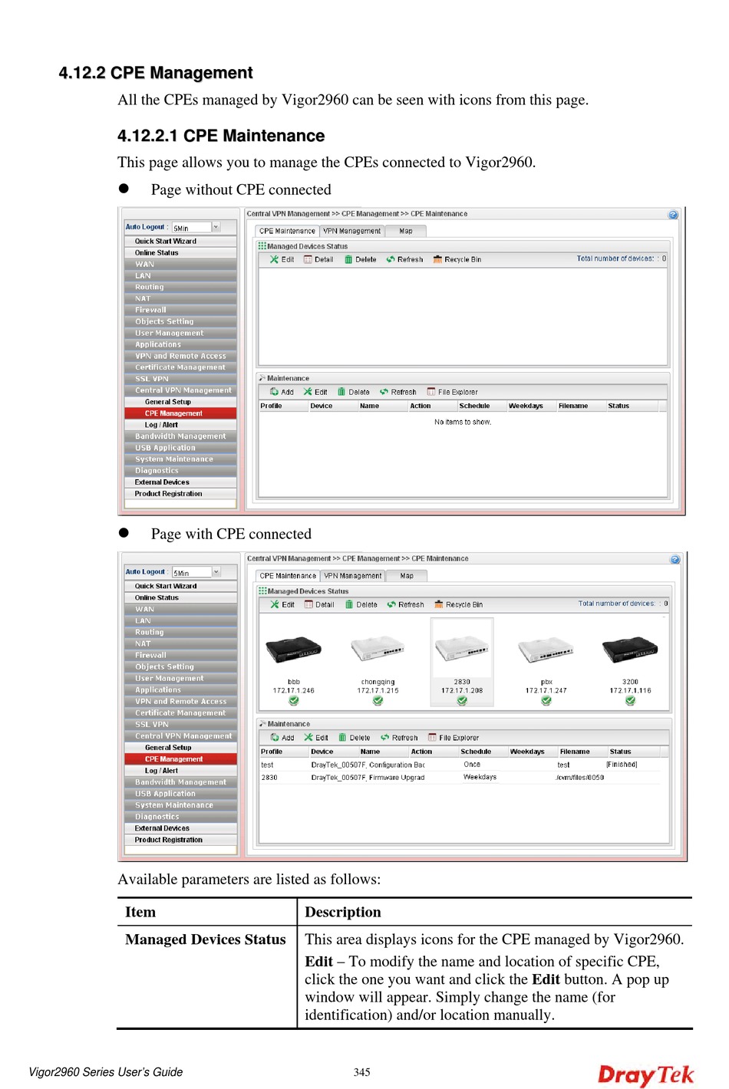This screenshot has height=1089, width=729.
Task: Open Quick Start Wizard in no-CPE screenshot
Action: click(180, 241)
